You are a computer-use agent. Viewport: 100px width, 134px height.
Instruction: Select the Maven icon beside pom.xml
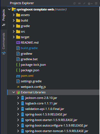pos(18,76)
